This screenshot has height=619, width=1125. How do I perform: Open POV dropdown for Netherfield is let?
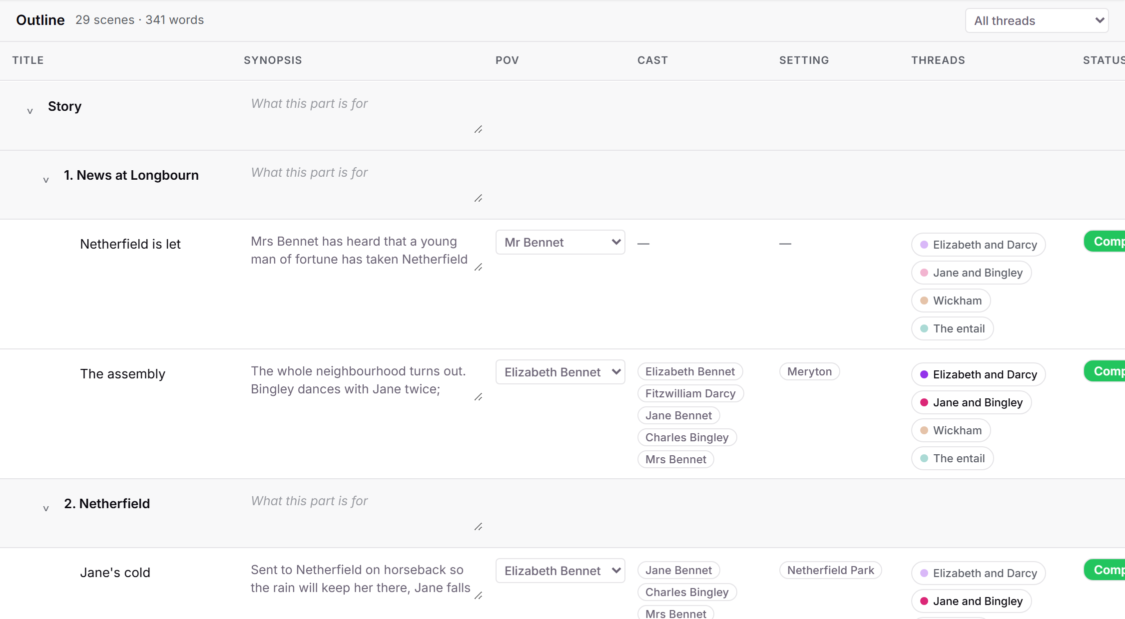(x=560, y=242)
